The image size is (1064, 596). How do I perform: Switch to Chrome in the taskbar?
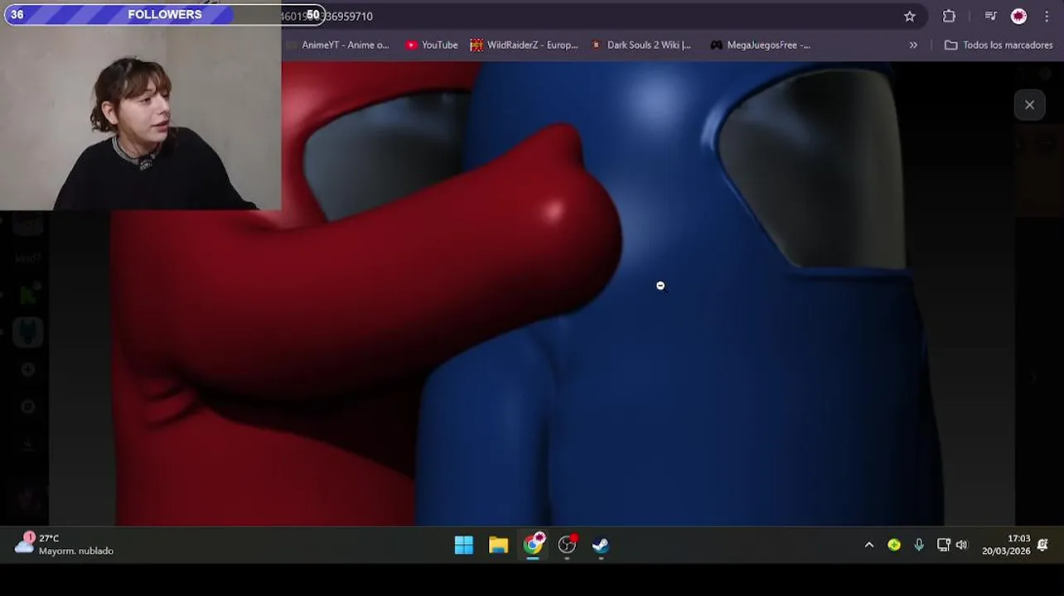point(533,545)
